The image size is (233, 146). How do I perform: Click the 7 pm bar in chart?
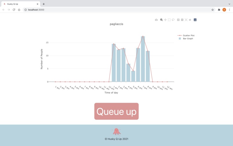pos(143,59)
